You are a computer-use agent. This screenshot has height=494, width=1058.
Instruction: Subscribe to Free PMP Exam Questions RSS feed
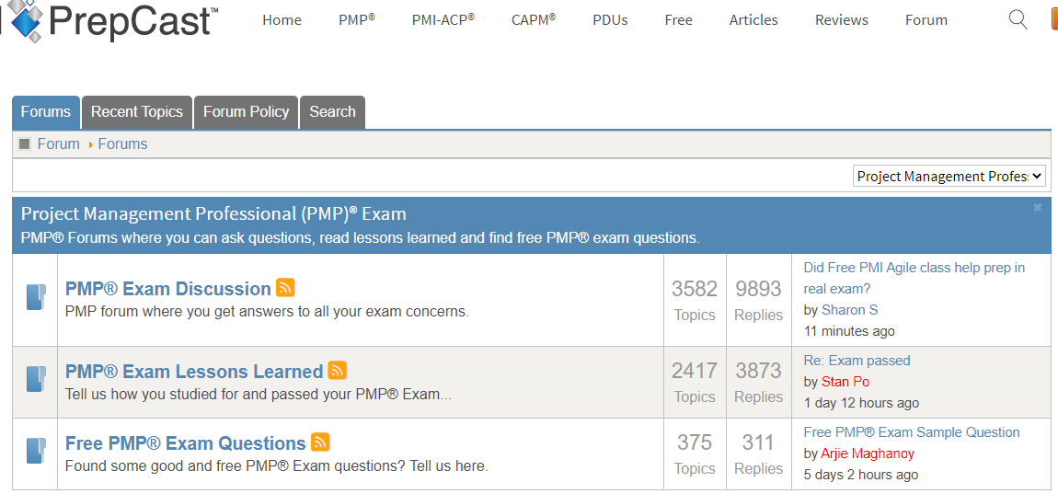[x=320, y=442]
